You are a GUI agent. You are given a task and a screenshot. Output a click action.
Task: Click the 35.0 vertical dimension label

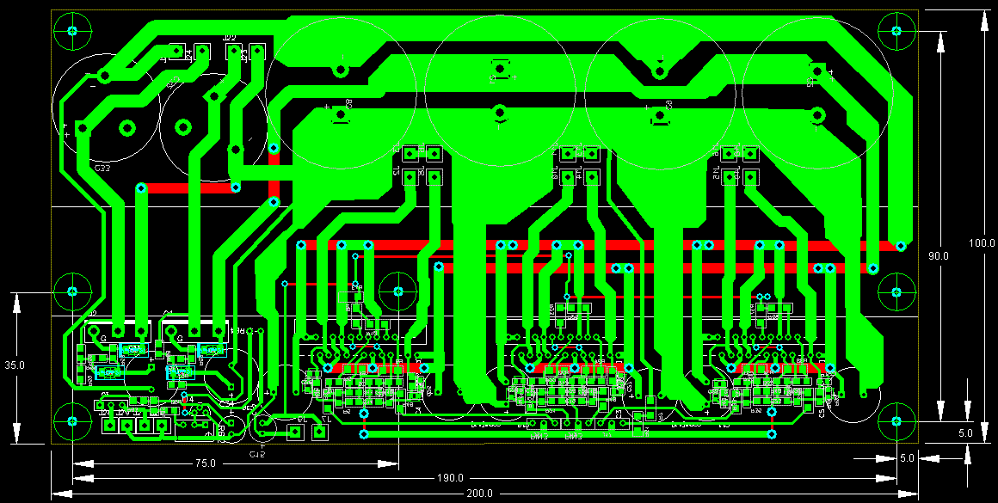pos(15,365)
